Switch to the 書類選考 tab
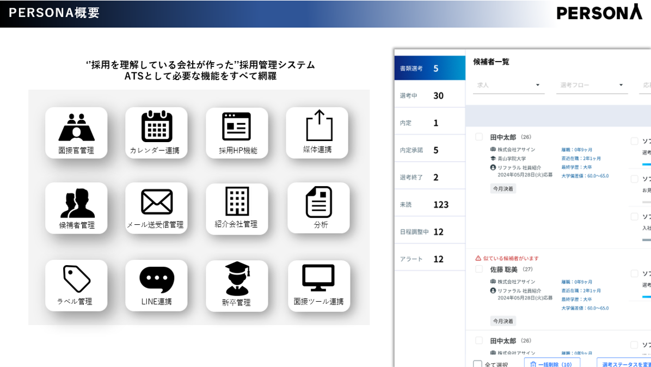The image size is (651, 367). click(429, 69)
